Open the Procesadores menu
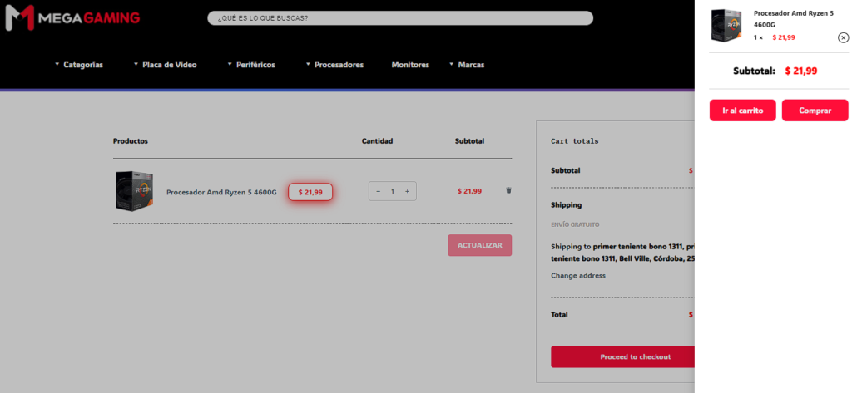This screenshot has width=852, height=393. [x=334, y=65]
